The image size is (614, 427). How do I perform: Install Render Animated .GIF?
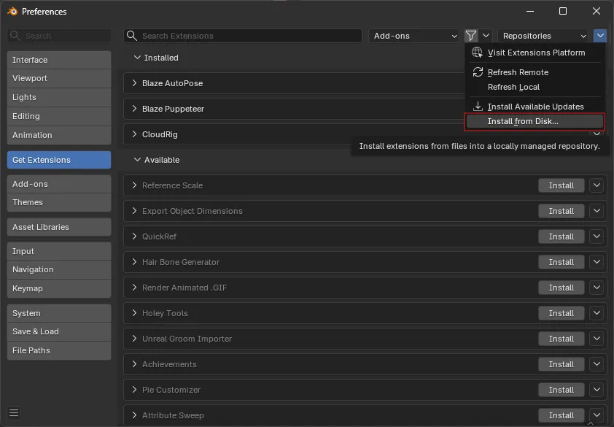[561, 288]
